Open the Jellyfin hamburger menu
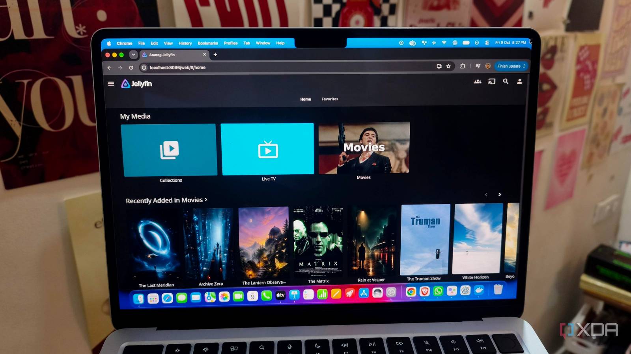The image size is (631, 354). [x=111, y=84]
